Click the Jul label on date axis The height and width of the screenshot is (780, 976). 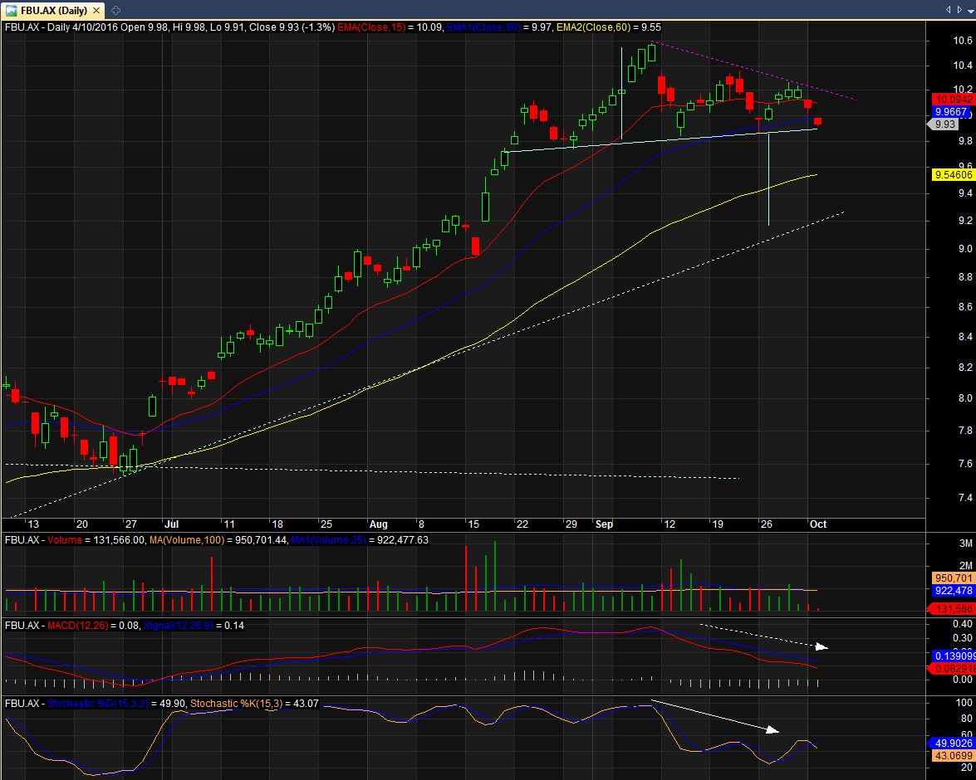[x=171, y=524]
